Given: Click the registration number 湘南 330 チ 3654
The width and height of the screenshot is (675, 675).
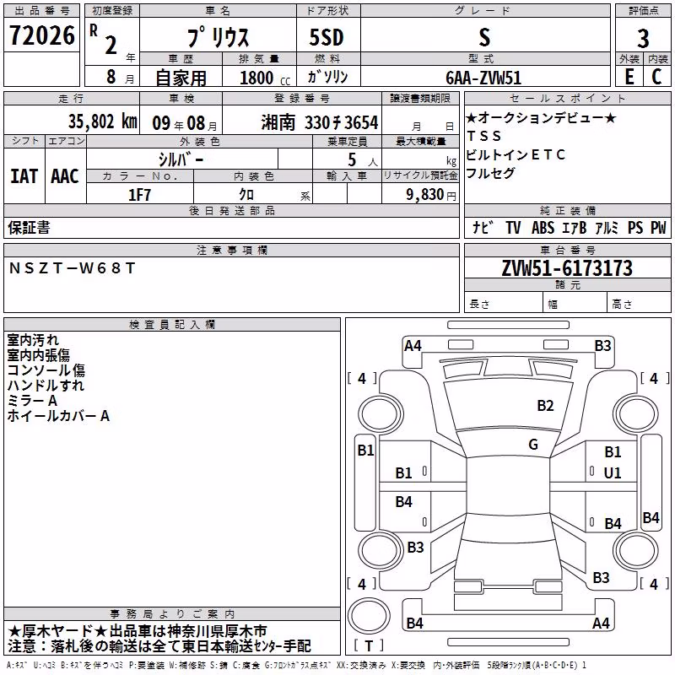Looking at the screenshot, I should 320,122.
